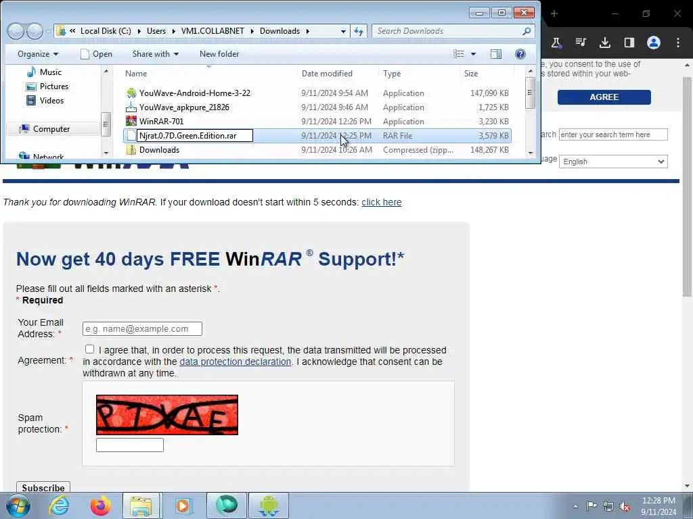Viewport: 693px width, 519px height.
Task: Click New folder in the Explorer toolbar
Action: pos(219,54)
